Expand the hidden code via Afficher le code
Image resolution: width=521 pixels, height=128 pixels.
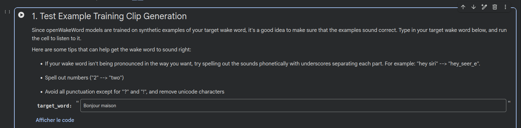pos(55,120)
